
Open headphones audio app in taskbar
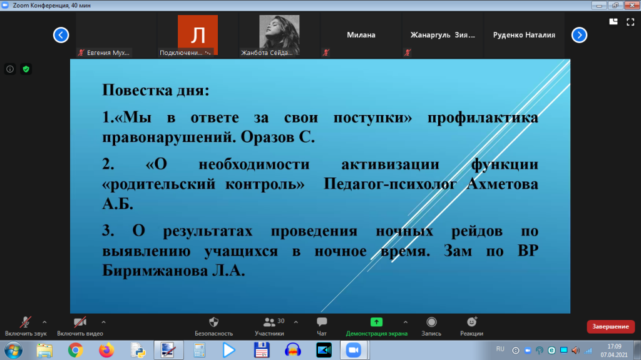click(293, 351)
